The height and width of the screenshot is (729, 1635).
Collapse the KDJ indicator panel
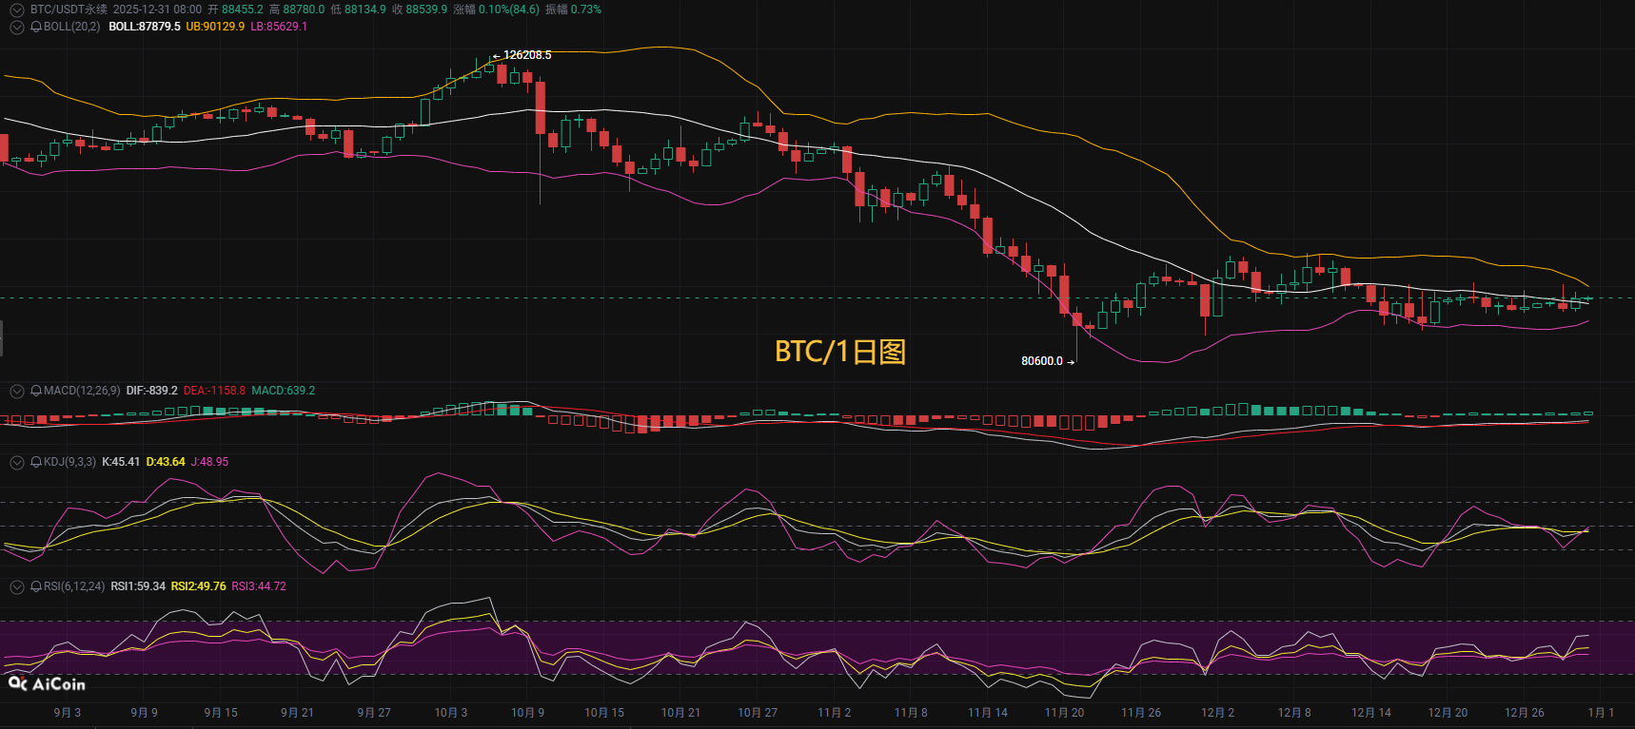17,462
